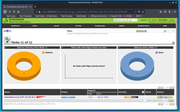The image size is (180, 112).
Task: Open the saved filter dropdown beside Filter
Action: (171, 31)
